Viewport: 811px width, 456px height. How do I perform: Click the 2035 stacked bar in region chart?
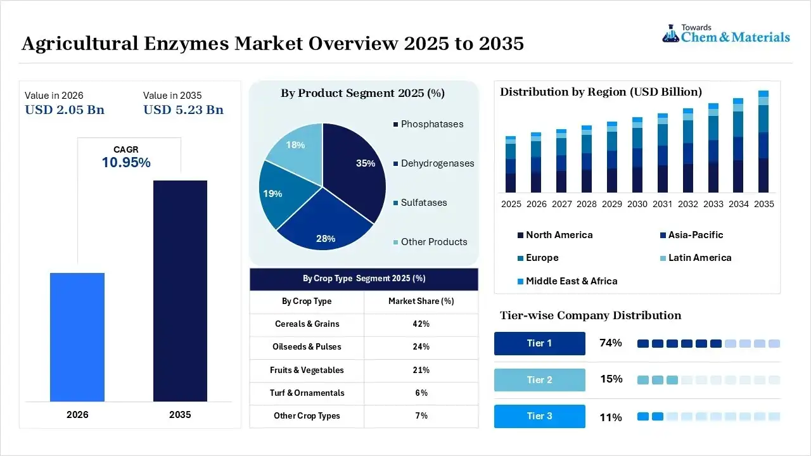coord(763,141)
